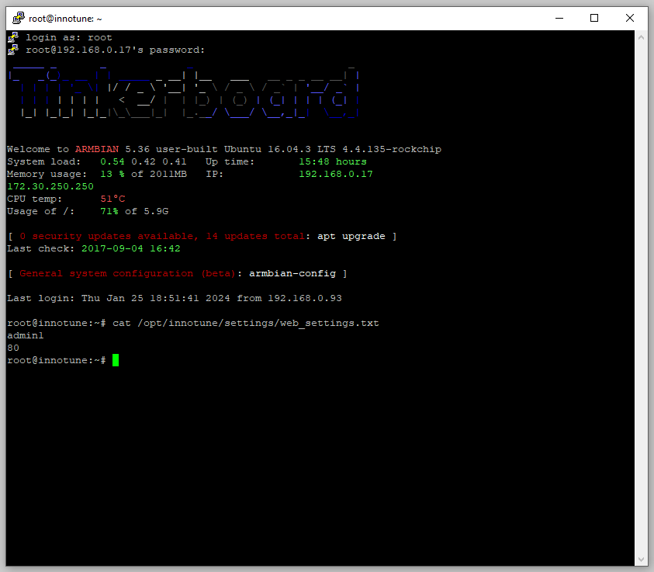Click the disk usage value '71%'

tap(109, 212)
